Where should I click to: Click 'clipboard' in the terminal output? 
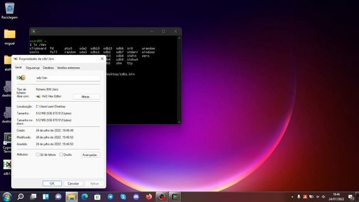38,49
